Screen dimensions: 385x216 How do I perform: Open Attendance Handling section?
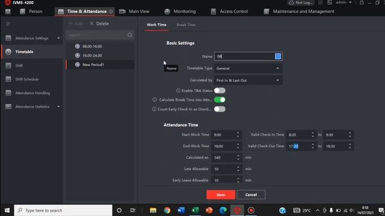32,93
